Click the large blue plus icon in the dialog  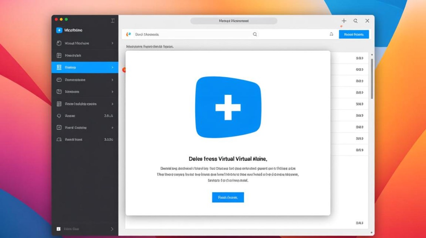(x=228, y=107)
